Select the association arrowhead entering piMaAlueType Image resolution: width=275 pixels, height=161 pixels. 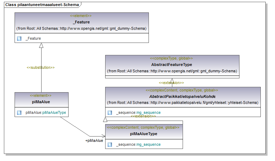103,136
